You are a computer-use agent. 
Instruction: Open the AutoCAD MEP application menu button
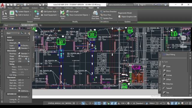click(3, 6)
